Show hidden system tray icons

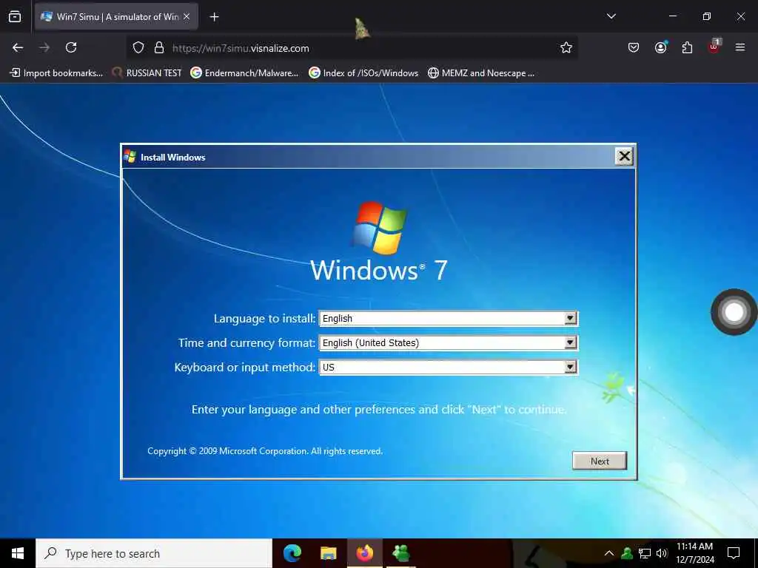click(x=609, y=553)
